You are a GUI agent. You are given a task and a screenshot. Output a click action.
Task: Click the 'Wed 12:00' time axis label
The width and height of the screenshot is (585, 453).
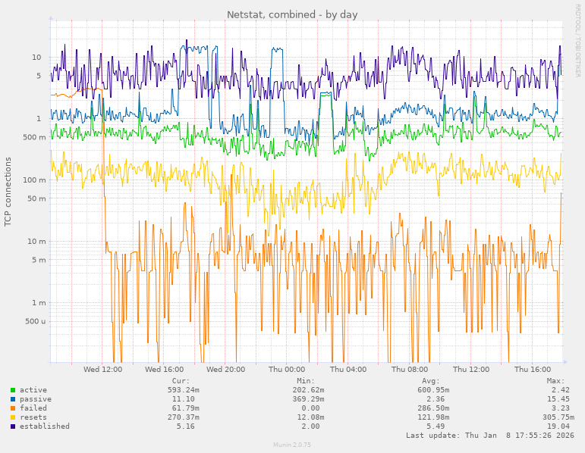tap(102, 369)
